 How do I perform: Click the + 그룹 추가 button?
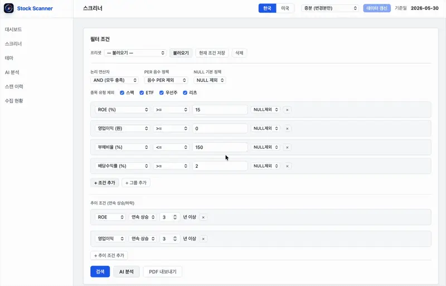tap(136, 183)
